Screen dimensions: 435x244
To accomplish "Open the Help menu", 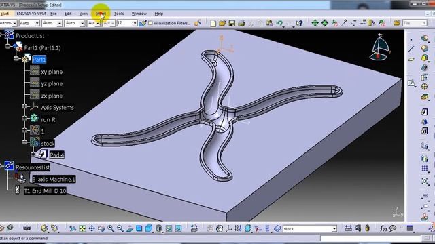I will click(x=158, y=14).
